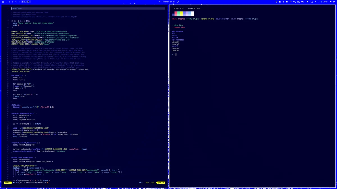Click the terminal prompt cursor

pos(176,55)
